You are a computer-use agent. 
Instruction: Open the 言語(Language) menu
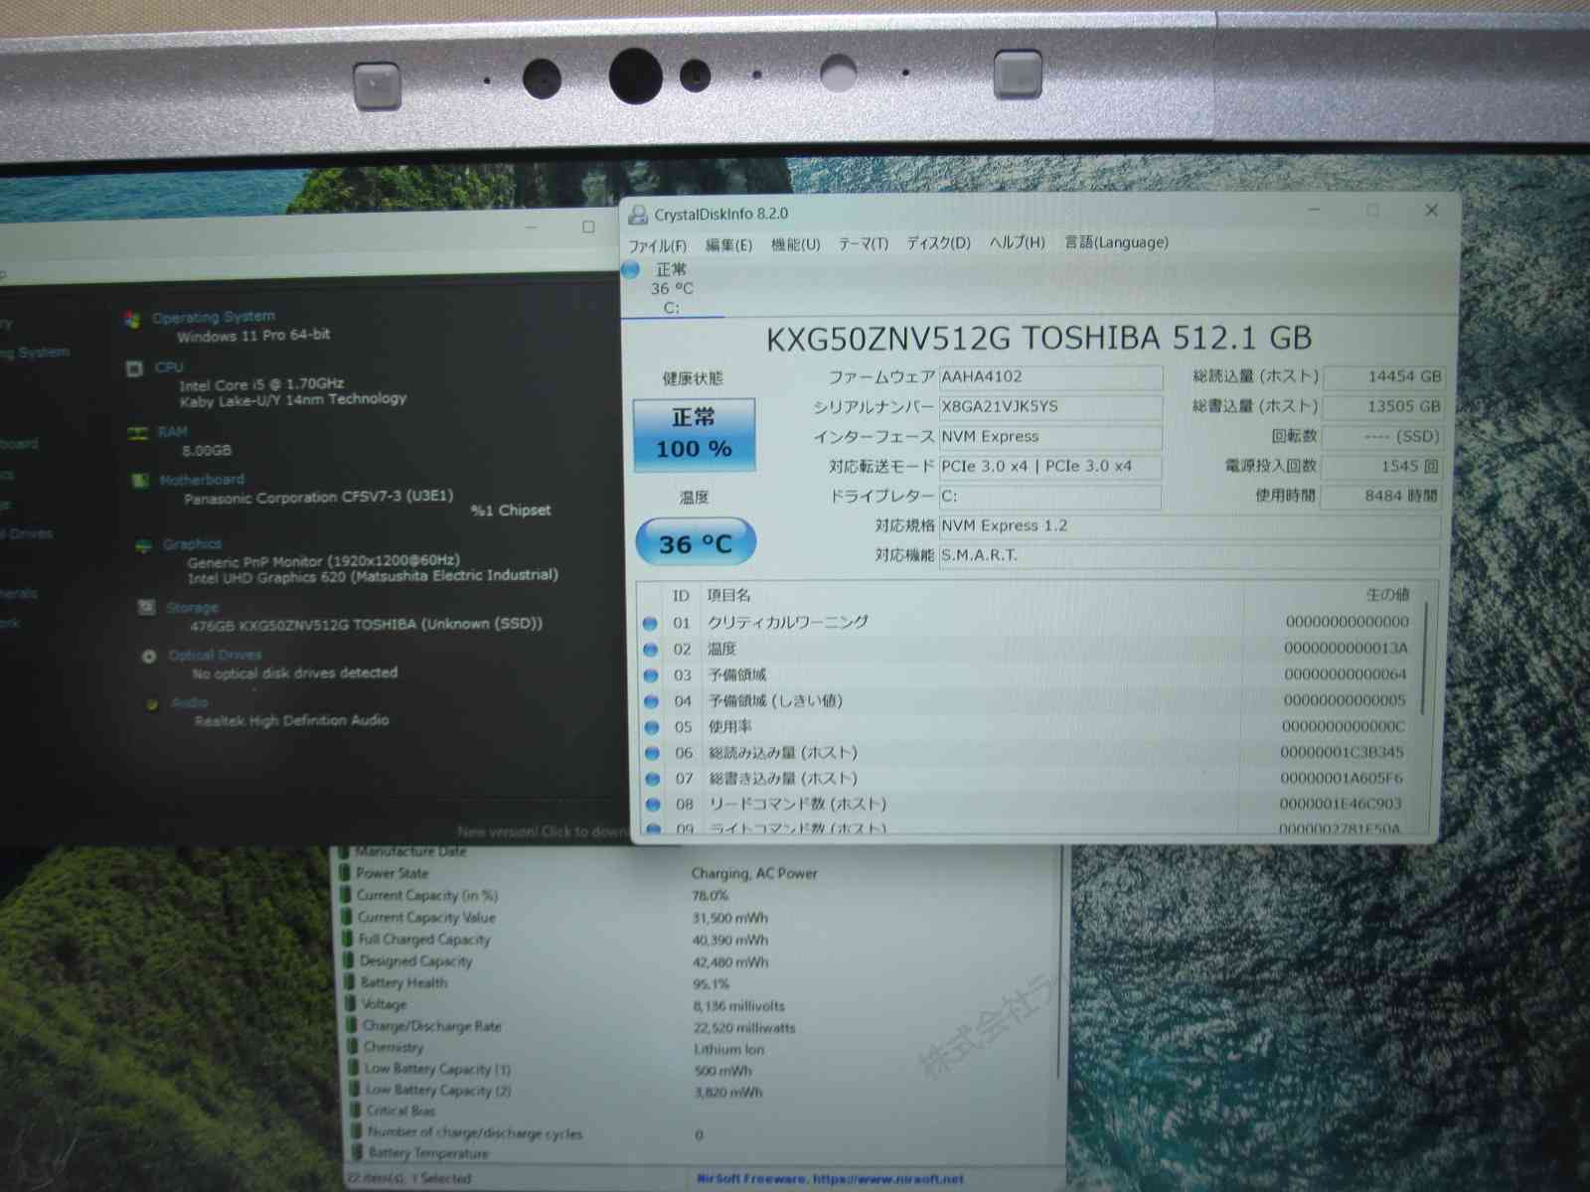[x=1116, y=242]
